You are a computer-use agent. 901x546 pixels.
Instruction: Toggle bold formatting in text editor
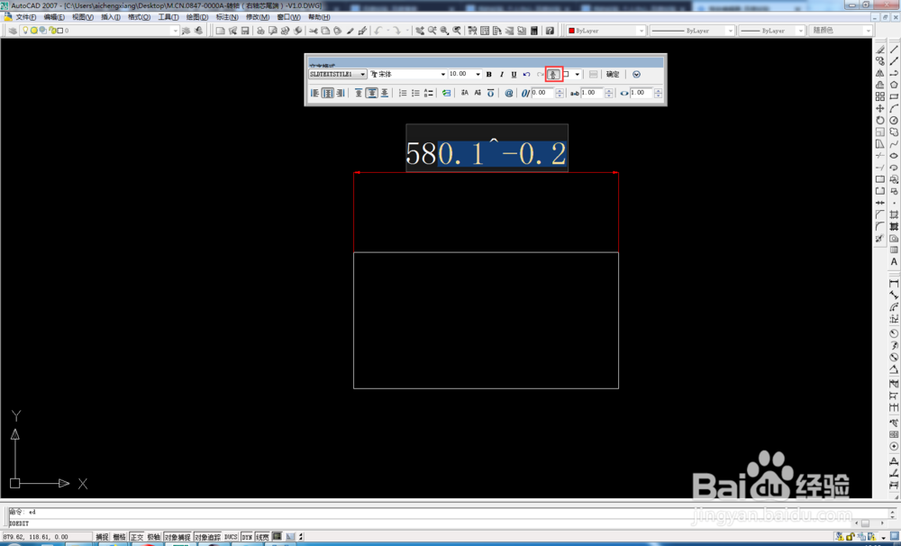[489, 74]
